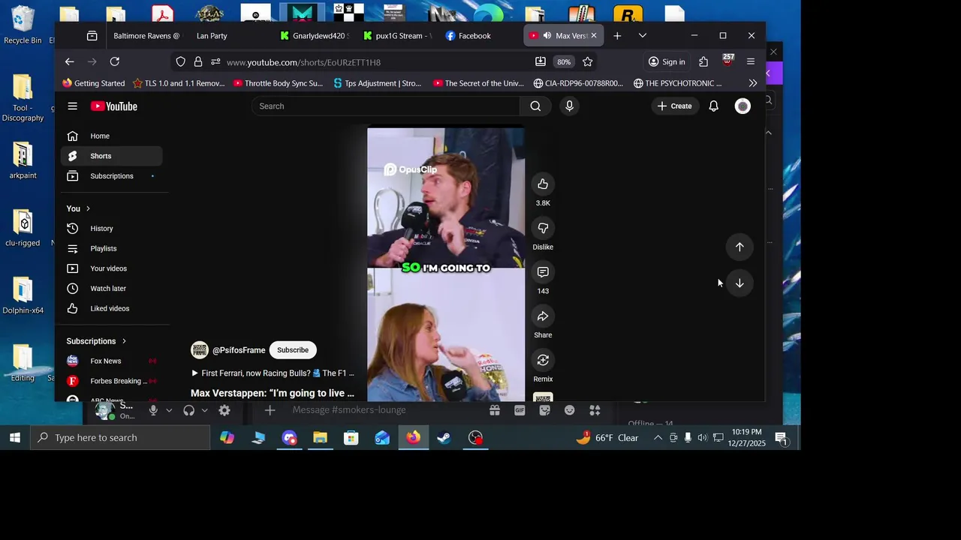
Task: Open Firefox extensions puzzle icon
Action: coord(703,61)
